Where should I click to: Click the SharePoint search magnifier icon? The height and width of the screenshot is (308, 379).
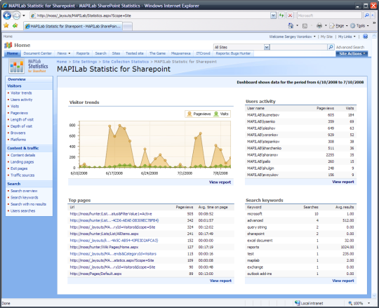pos(331,47)
